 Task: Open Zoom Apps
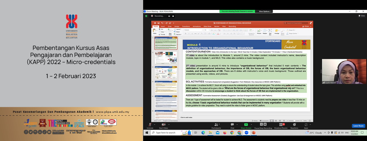coord(306,125)
